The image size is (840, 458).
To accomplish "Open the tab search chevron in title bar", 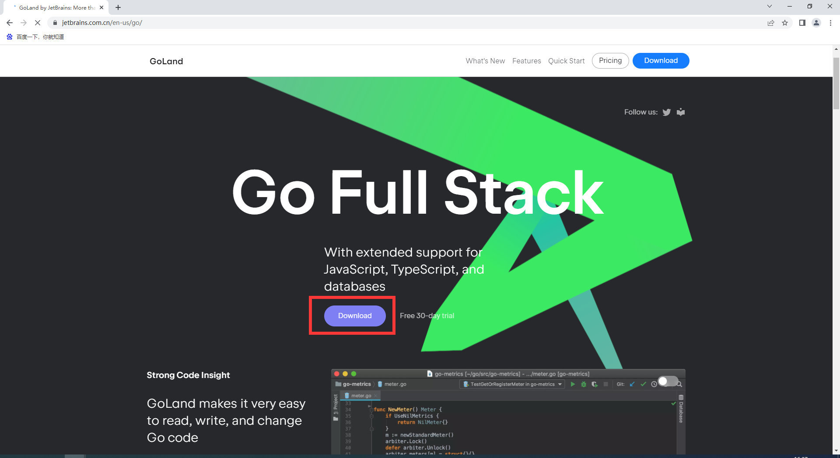I will coord(770,6).
